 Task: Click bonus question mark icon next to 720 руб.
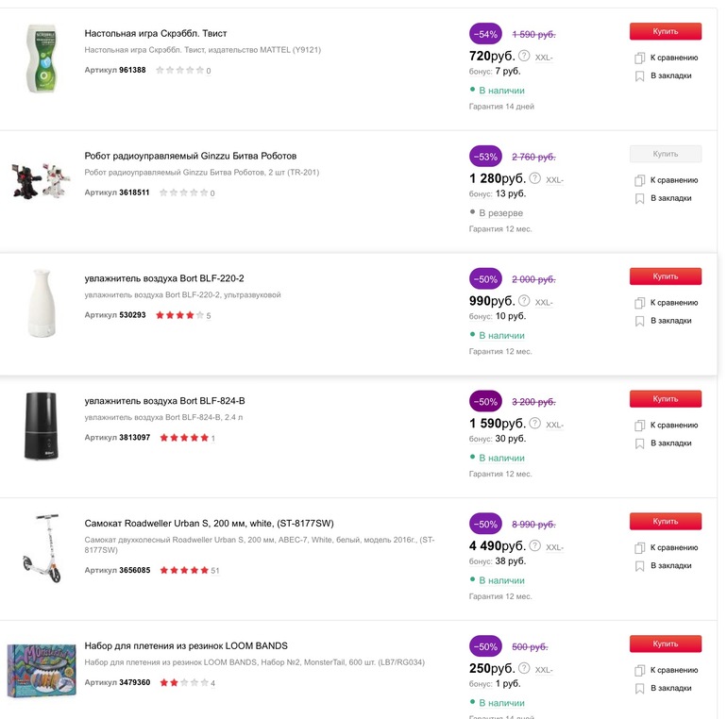pos(524,56)
